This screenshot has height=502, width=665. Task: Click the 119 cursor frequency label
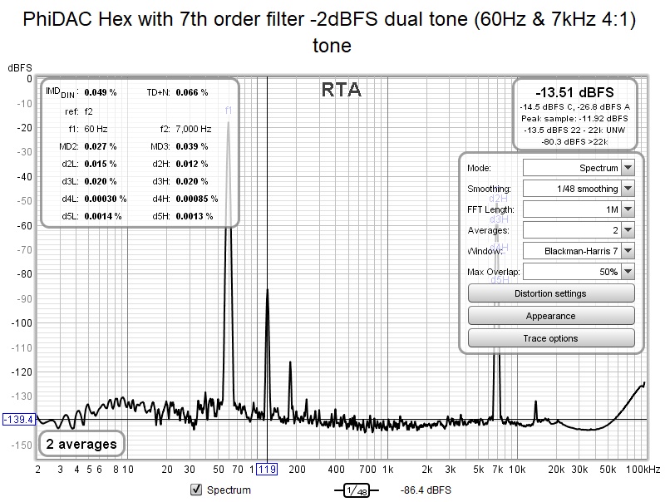tap(267, 470)
